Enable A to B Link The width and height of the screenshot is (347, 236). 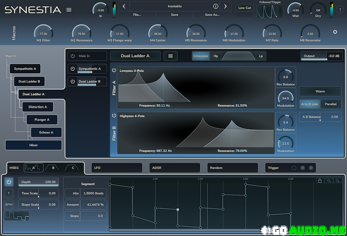pos(310,104)
